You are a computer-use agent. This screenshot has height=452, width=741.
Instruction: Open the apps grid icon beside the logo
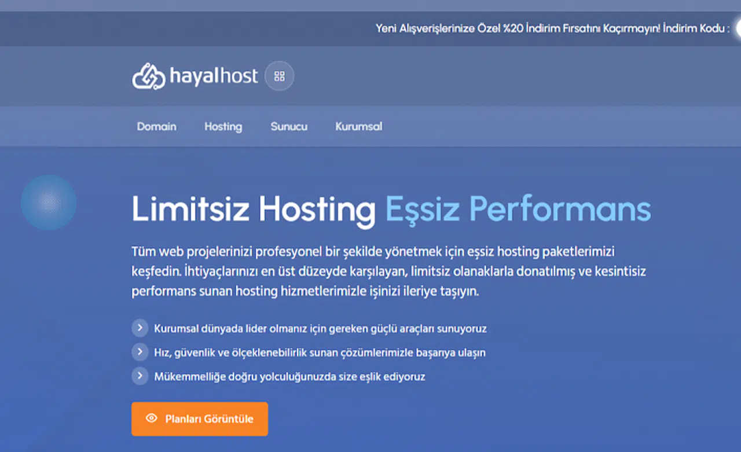point(278,75)
